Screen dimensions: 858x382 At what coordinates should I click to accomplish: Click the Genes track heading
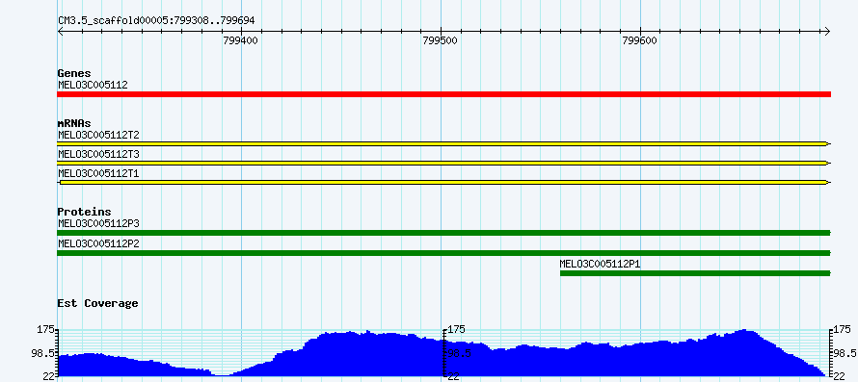[x=74, y=73]
